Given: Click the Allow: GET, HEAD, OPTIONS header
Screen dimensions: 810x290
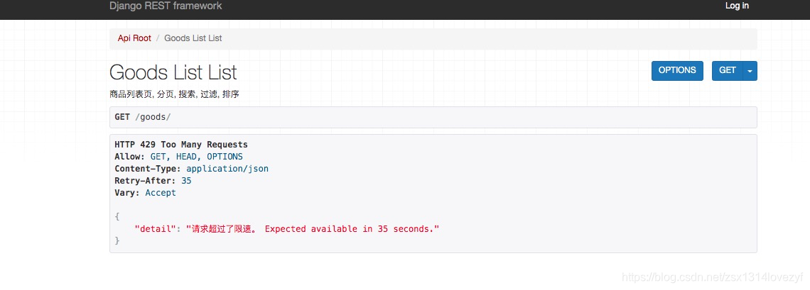Looking at the screenshot, I should click(x=178, y=157).
